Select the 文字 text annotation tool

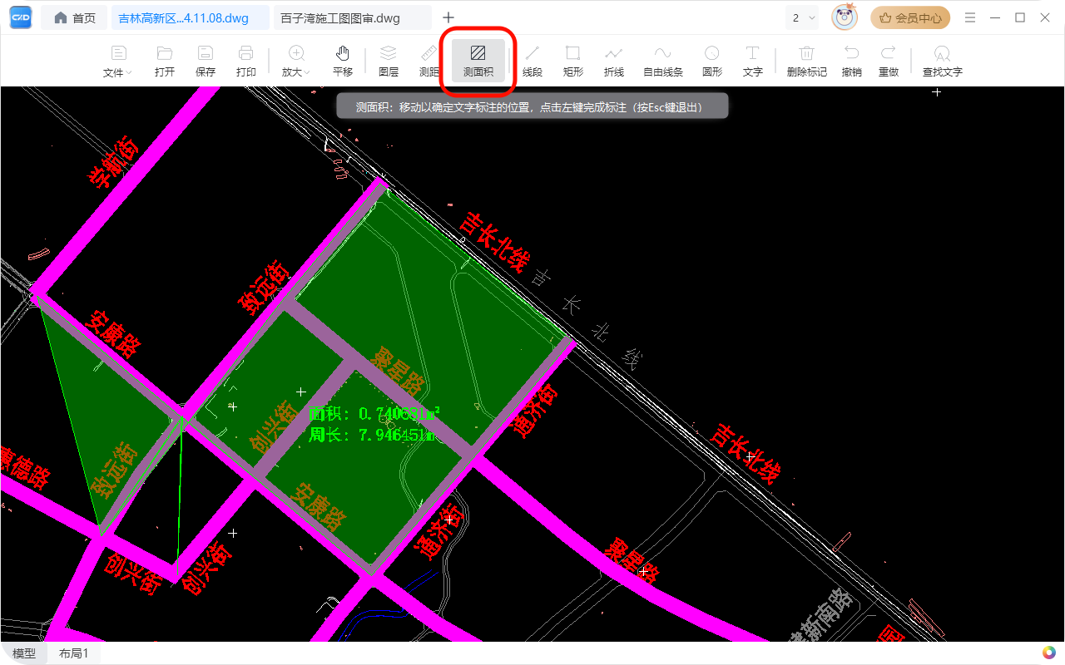pos(753,61)
